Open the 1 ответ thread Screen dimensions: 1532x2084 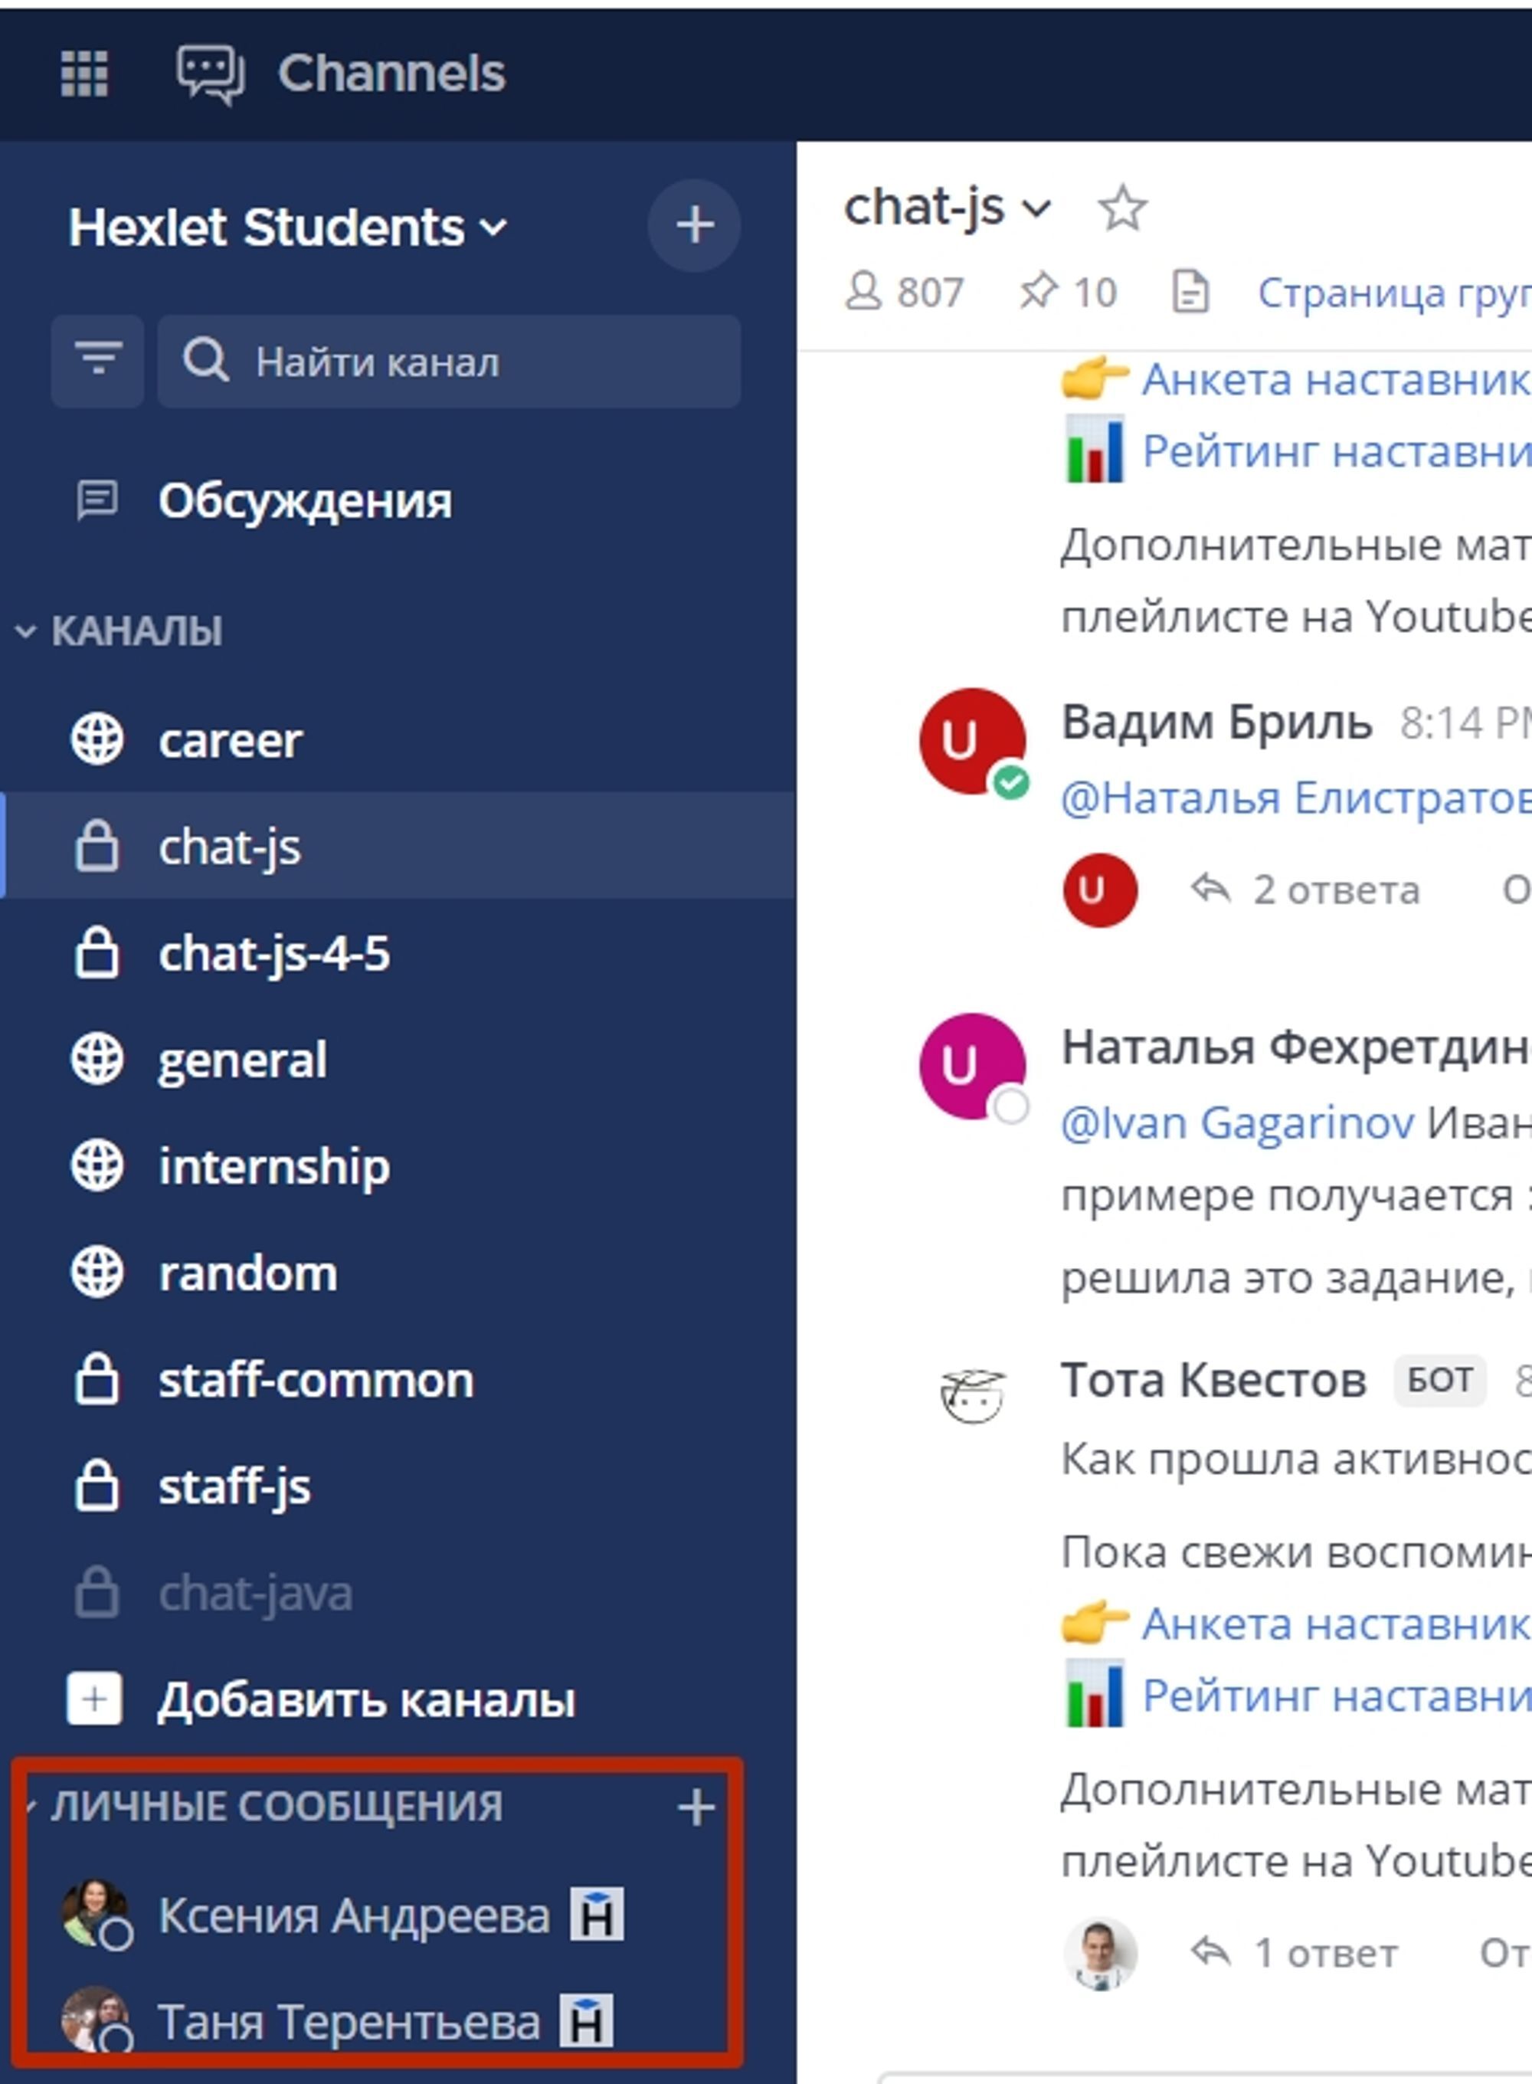(x=1325, y=1953)
